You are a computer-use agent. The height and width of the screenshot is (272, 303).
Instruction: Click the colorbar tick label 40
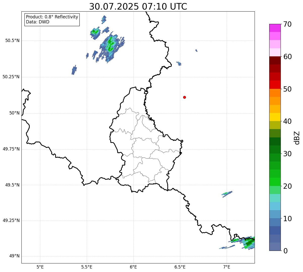pos(287,121)
